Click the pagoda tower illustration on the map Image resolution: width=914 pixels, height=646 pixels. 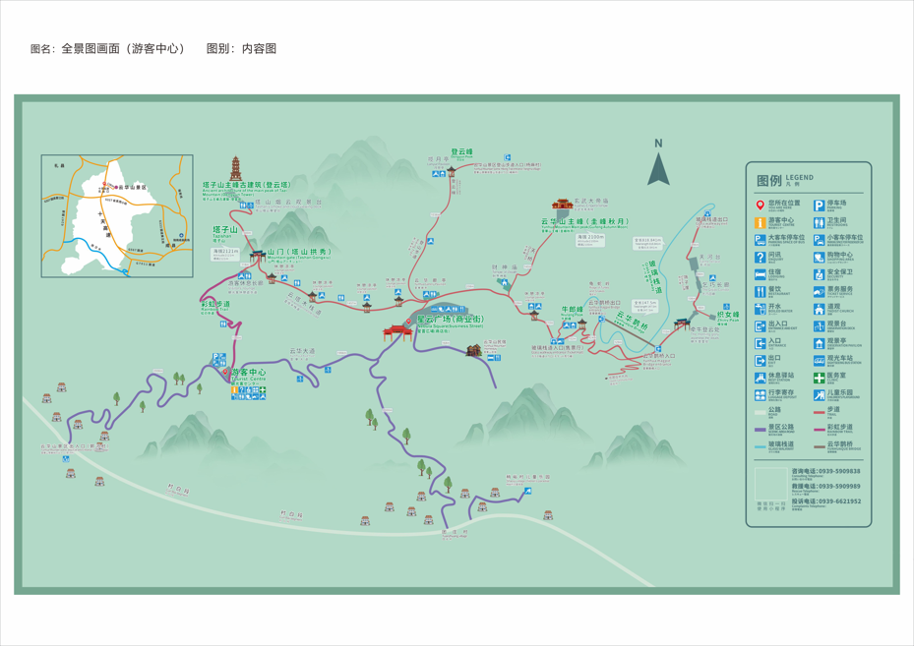(x=236, y=167)
